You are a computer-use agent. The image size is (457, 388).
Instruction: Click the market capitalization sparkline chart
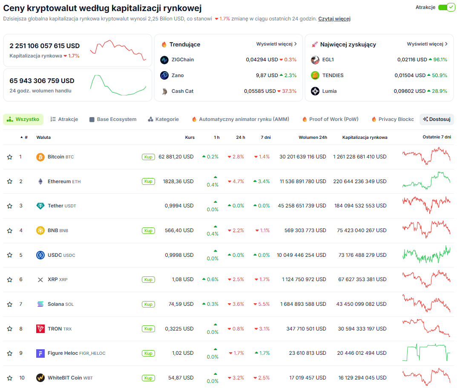tap(118, 50)
